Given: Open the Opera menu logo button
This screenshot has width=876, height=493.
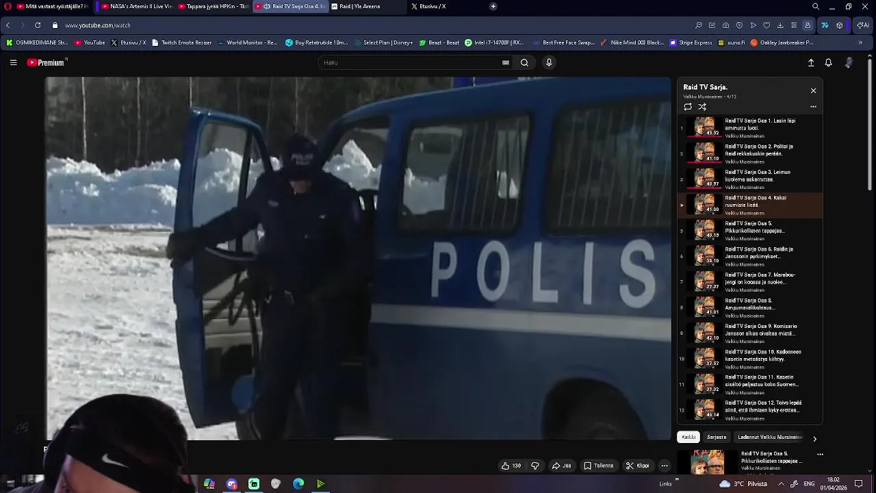Looking at the screenshot, I should coord(7,6).
